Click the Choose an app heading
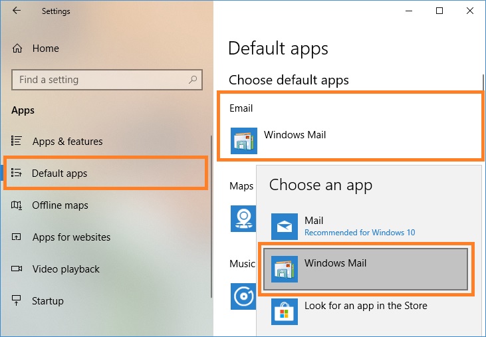This screenshot has width=486, height=337. click(320, 185)
